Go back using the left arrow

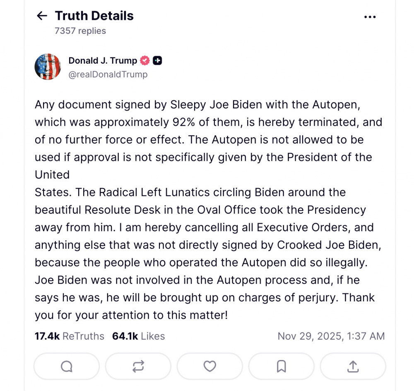pos(42,16)
